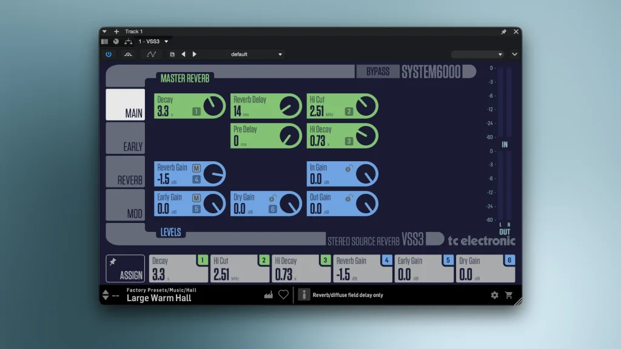This screenshot has width=621, height=349.
Task: Click the compare icon next to power
Action: point(128,54)
